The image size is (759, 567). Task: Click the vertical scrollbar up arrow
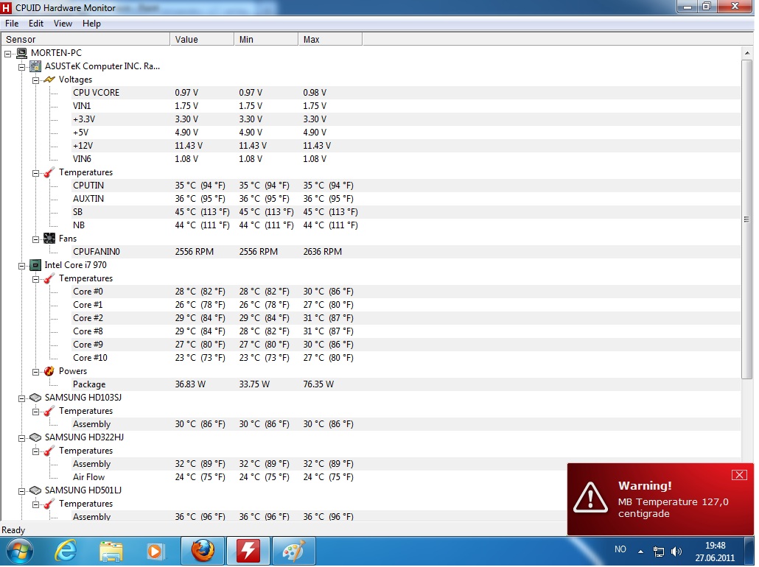(x=747, y=53)
